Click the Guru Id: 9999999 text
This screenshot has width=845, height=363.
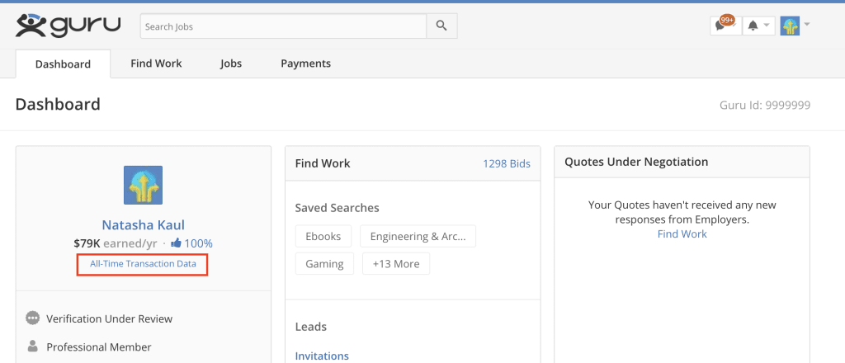[x=765, y=105]
